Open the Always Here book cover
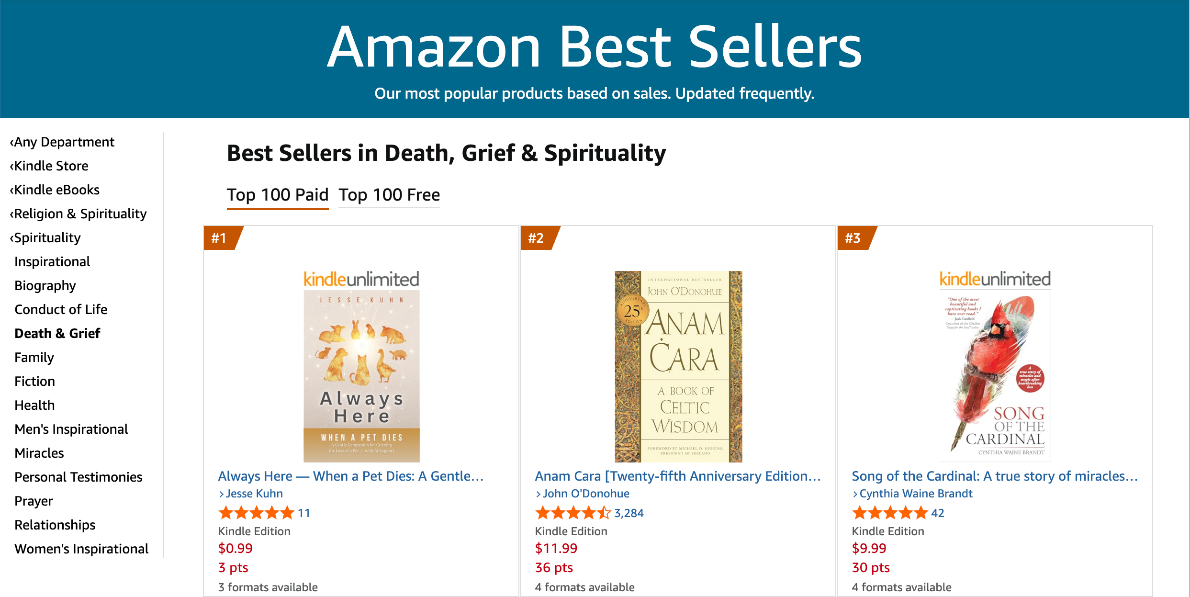Image resolution: width=1190 pixels, height=597 pixels. click(x=361, y=367)
